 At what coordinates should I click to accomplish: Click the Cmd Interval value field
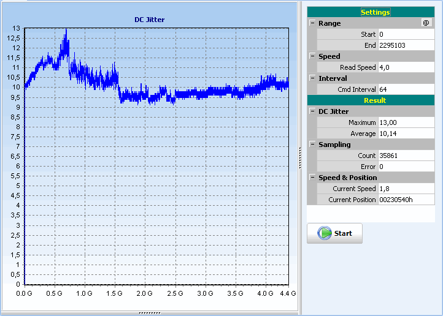pos(406,89)
